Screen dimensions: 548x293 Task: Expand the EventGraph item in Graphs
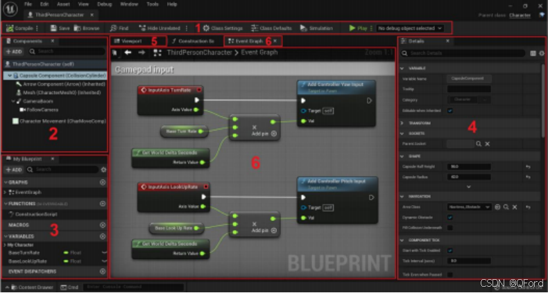(x=5, y=192)
